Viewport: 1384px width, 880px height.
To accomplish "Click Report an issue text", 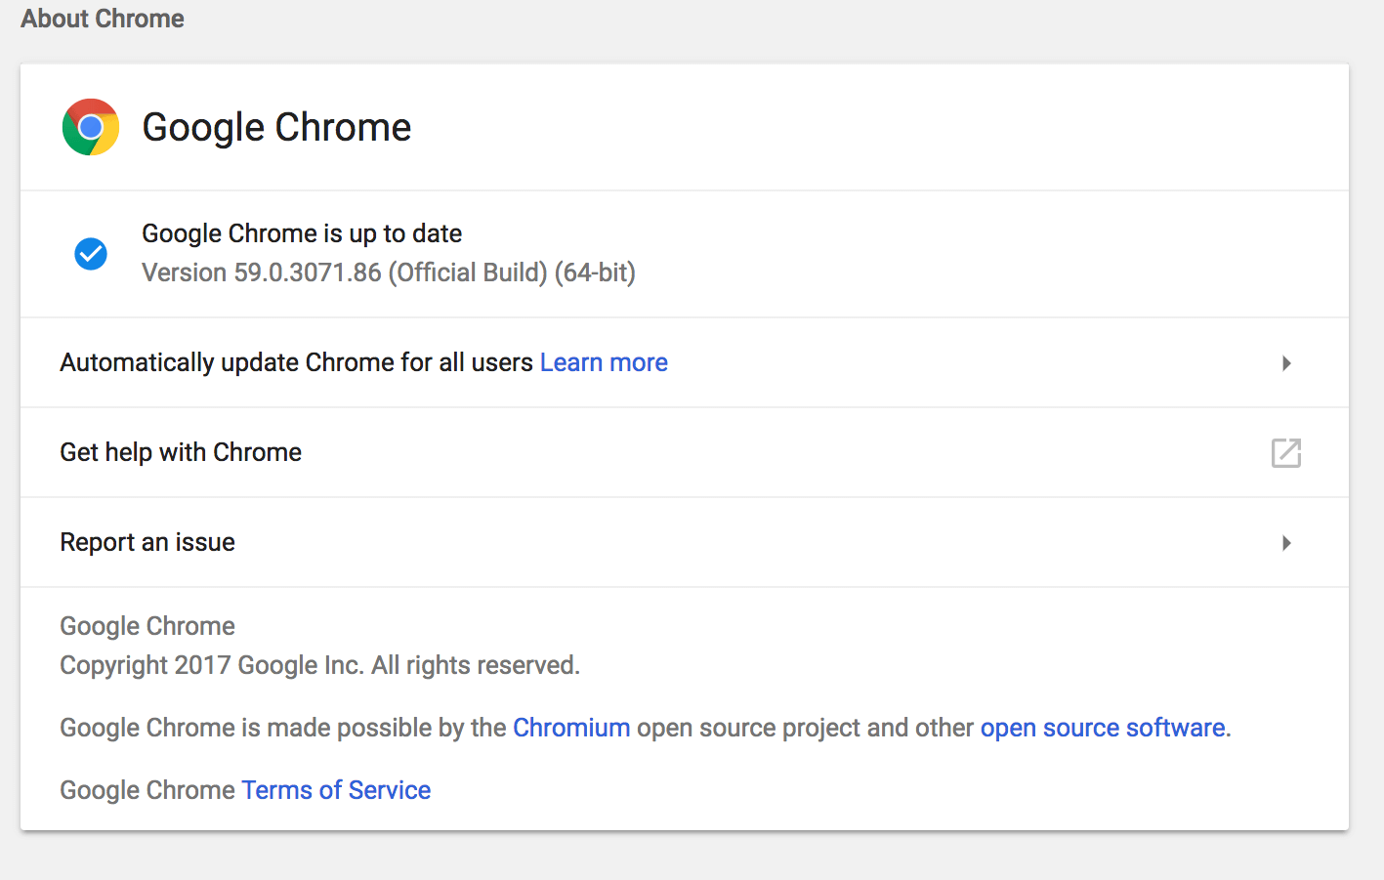I will (147, 542).
